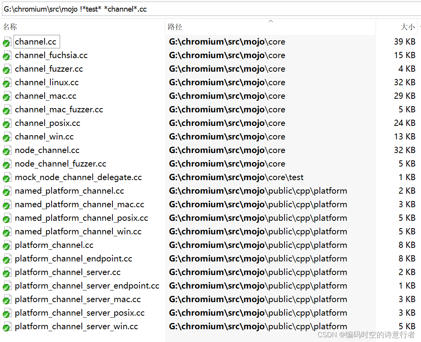
Task: Select the node_channel_fuzzer.cc file name
Action: pos(61,163)
